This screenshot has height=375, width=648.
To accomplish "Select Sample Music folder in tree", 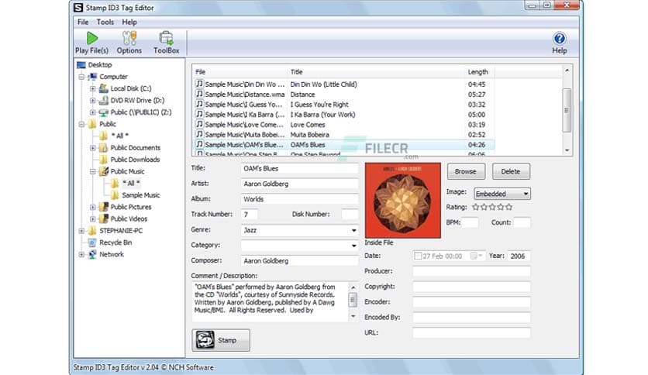I will click(140, 195).
